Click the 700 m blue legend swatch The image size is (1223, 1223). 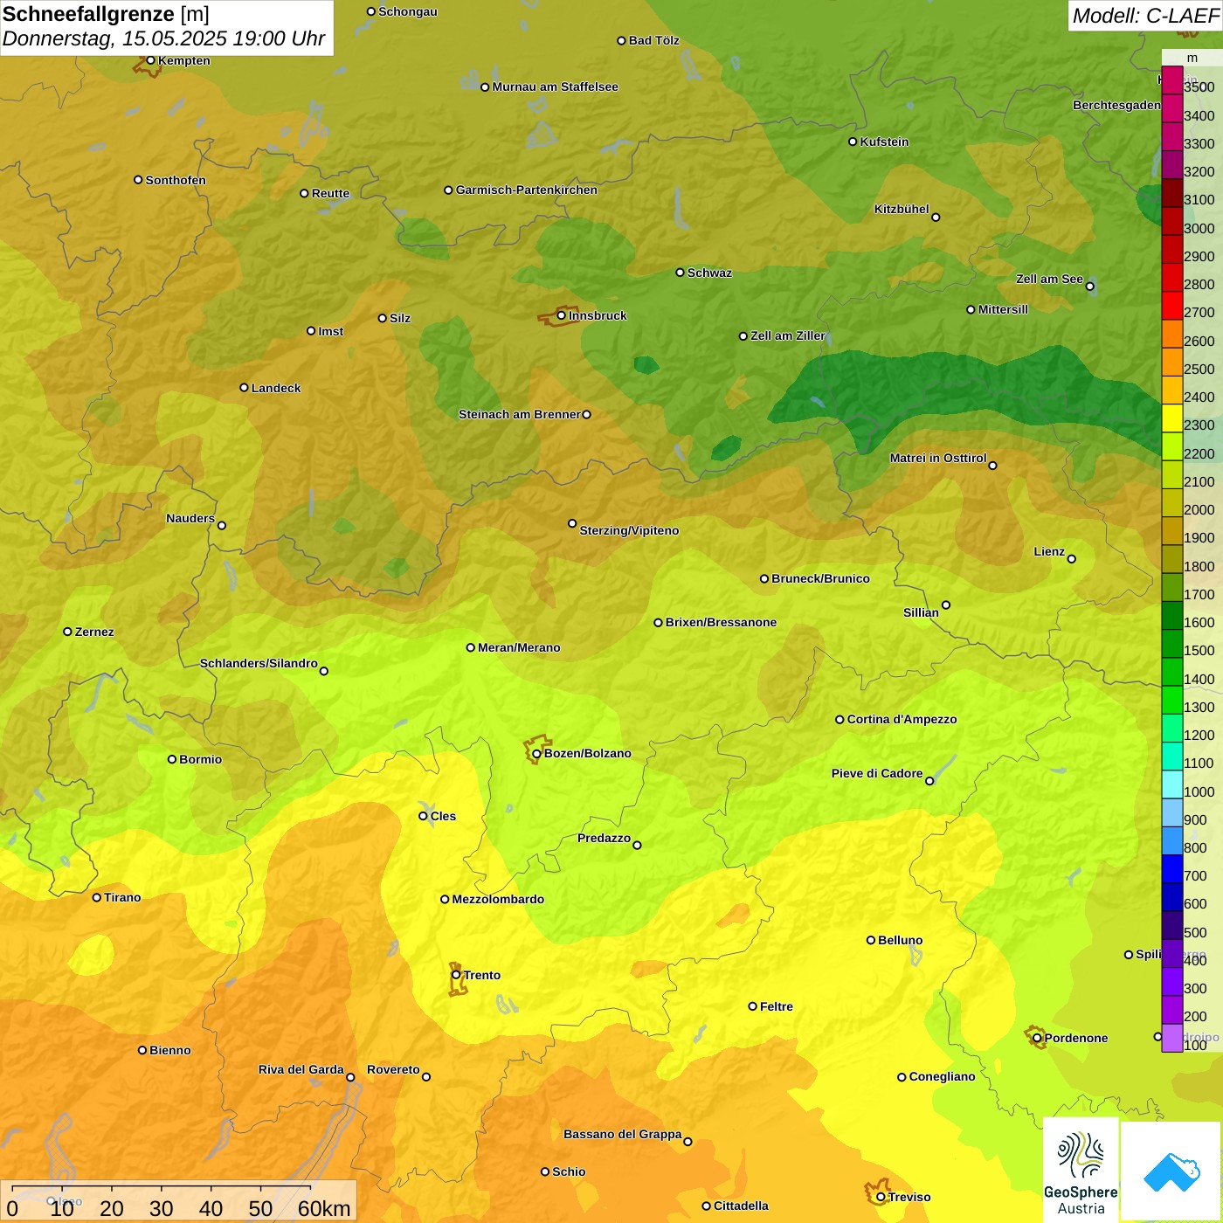[x=1171, y=868]
